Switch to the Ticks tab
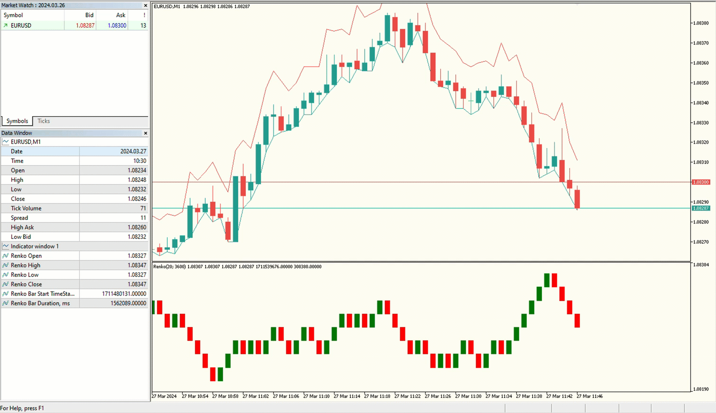716x413 pixels. point(44,121)
